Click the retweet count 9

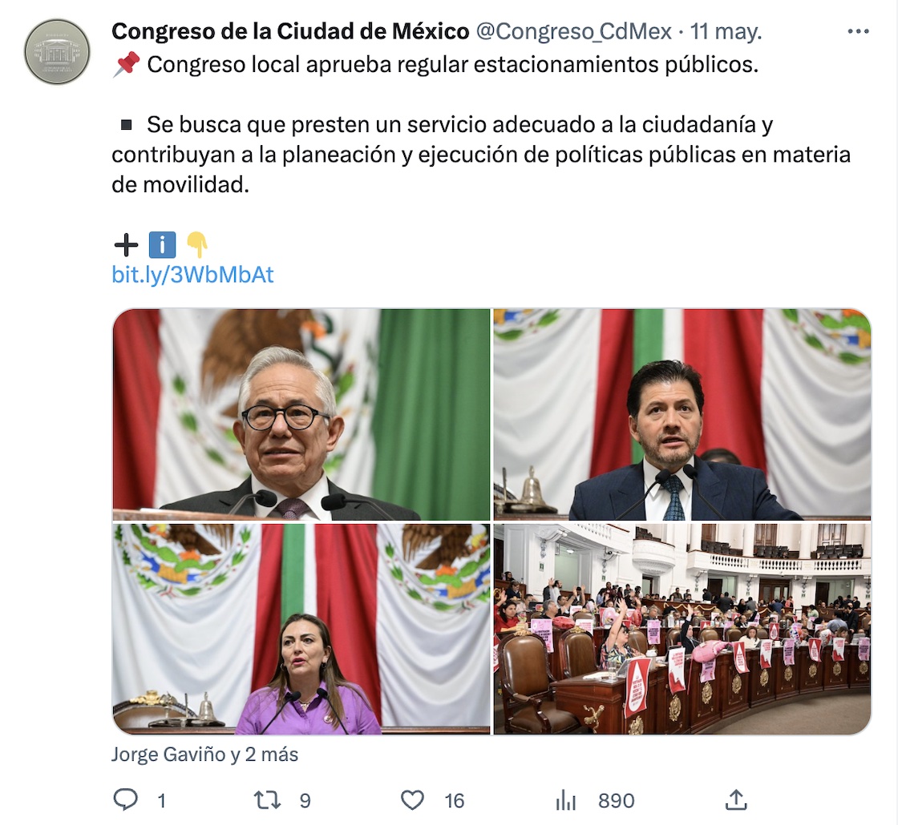305,800
